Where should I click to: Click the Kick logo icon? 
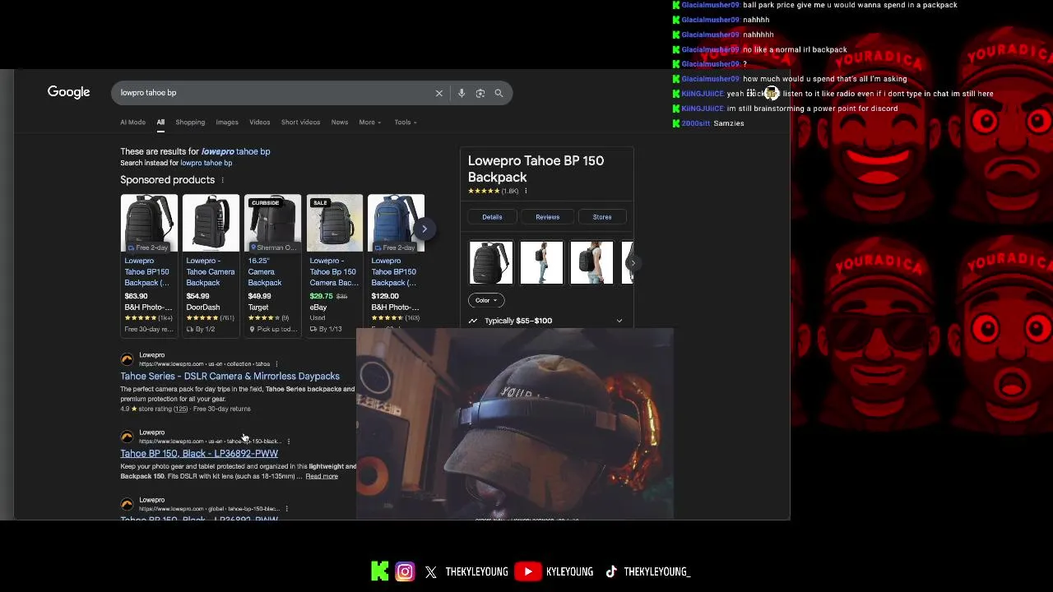point(380,571)
